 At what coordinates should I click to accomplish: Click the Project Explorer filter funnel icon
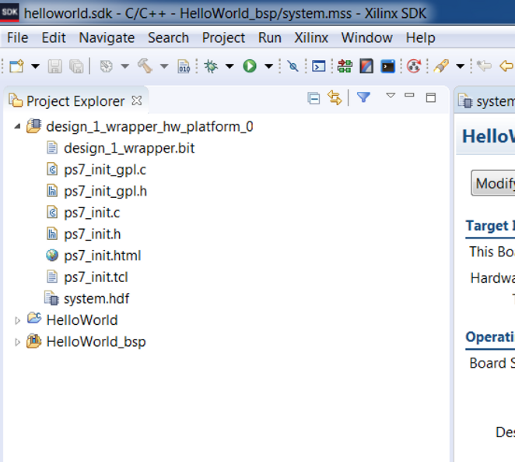[x=363, y=97]
